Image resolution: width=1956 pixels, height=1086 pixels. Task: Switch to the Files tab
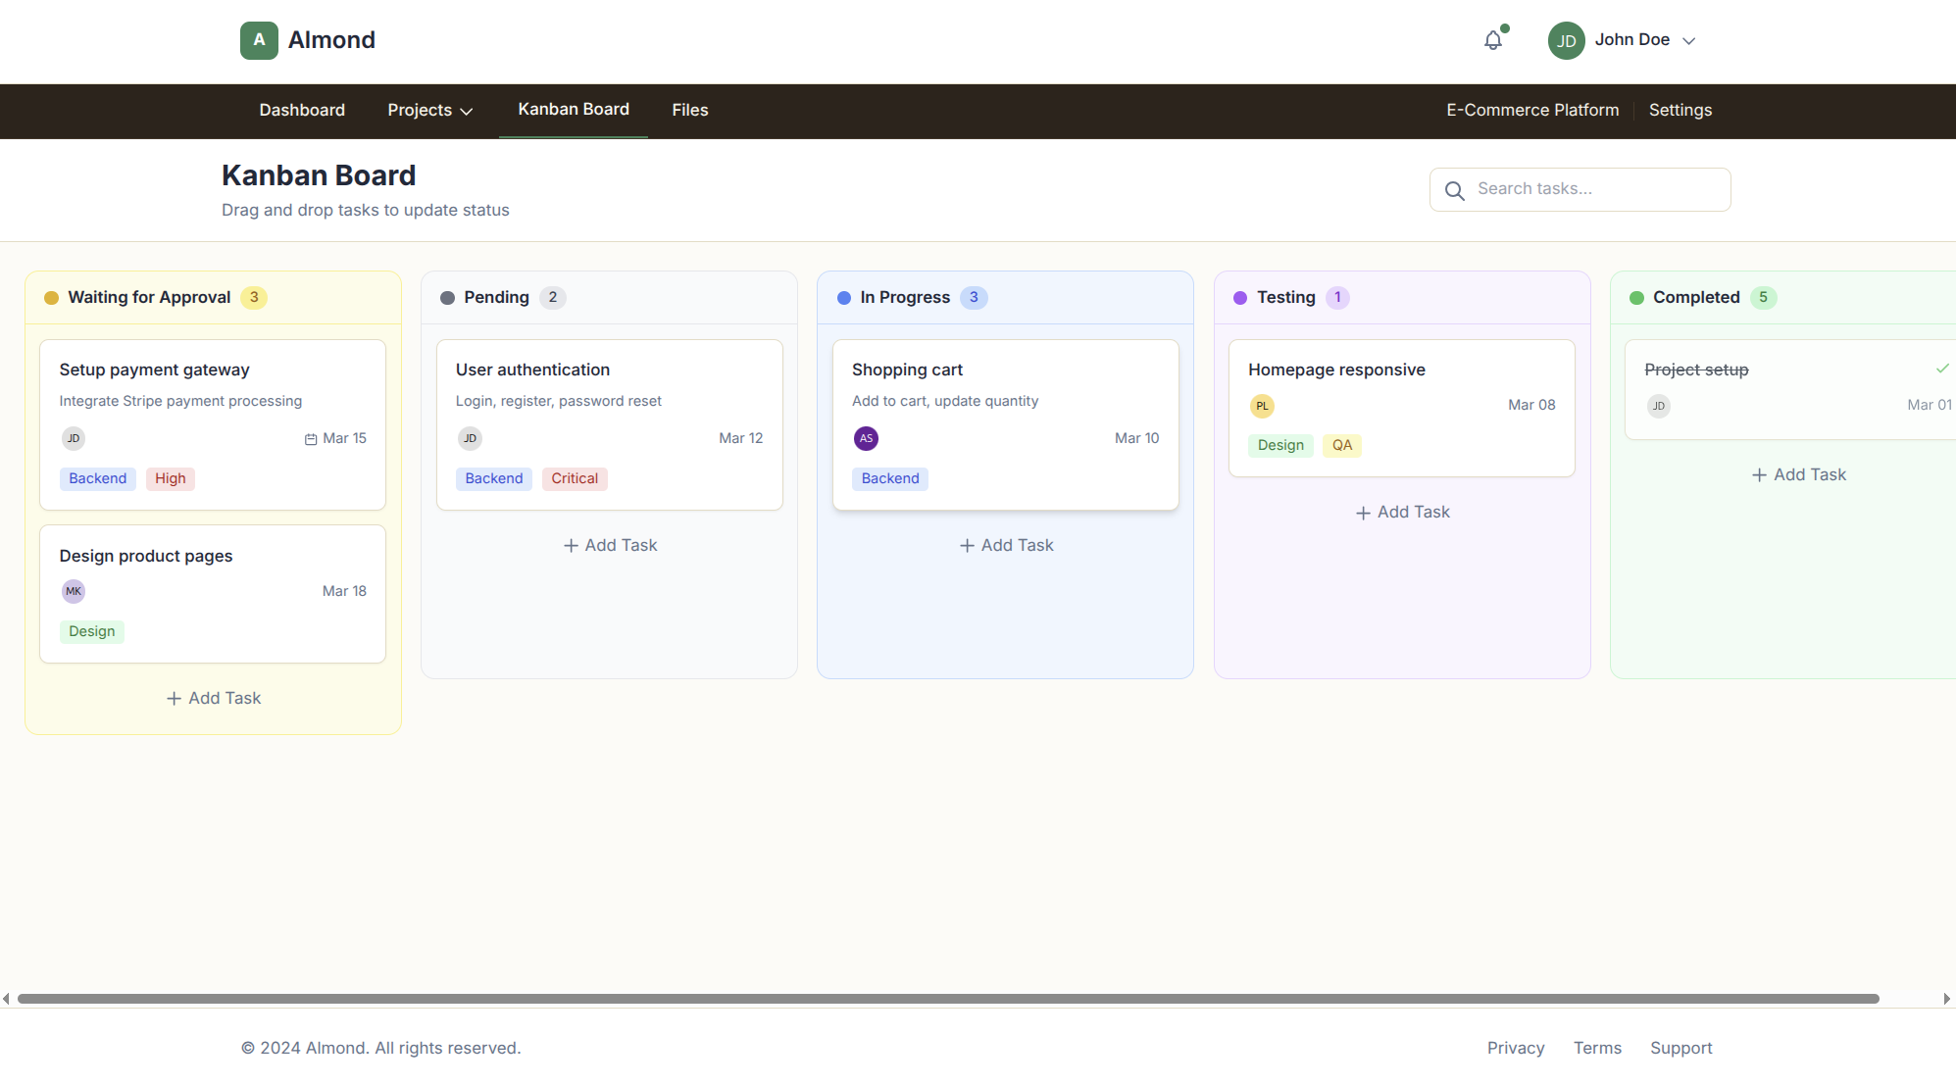[x=689, y=110]
